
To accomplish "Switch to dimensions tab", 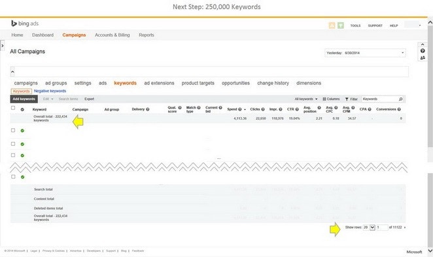I will click(309, 83).
